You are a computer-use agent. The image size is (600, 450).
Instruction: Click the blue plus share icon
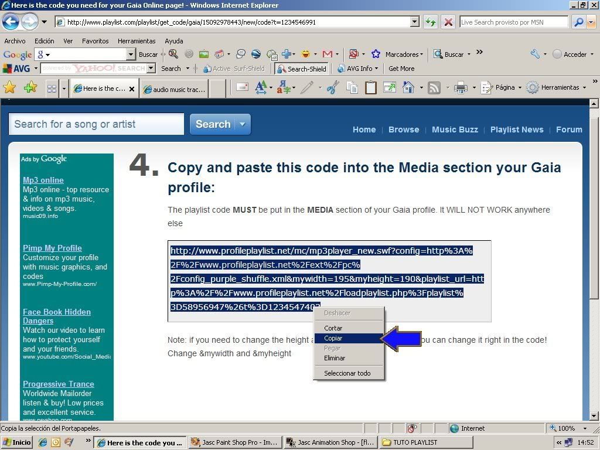286,54
